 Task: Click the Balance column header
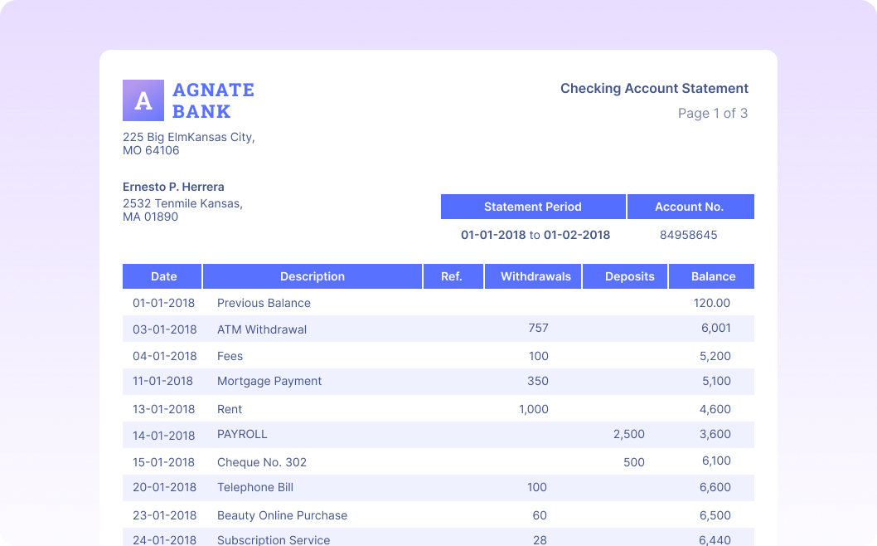point(712,276)
